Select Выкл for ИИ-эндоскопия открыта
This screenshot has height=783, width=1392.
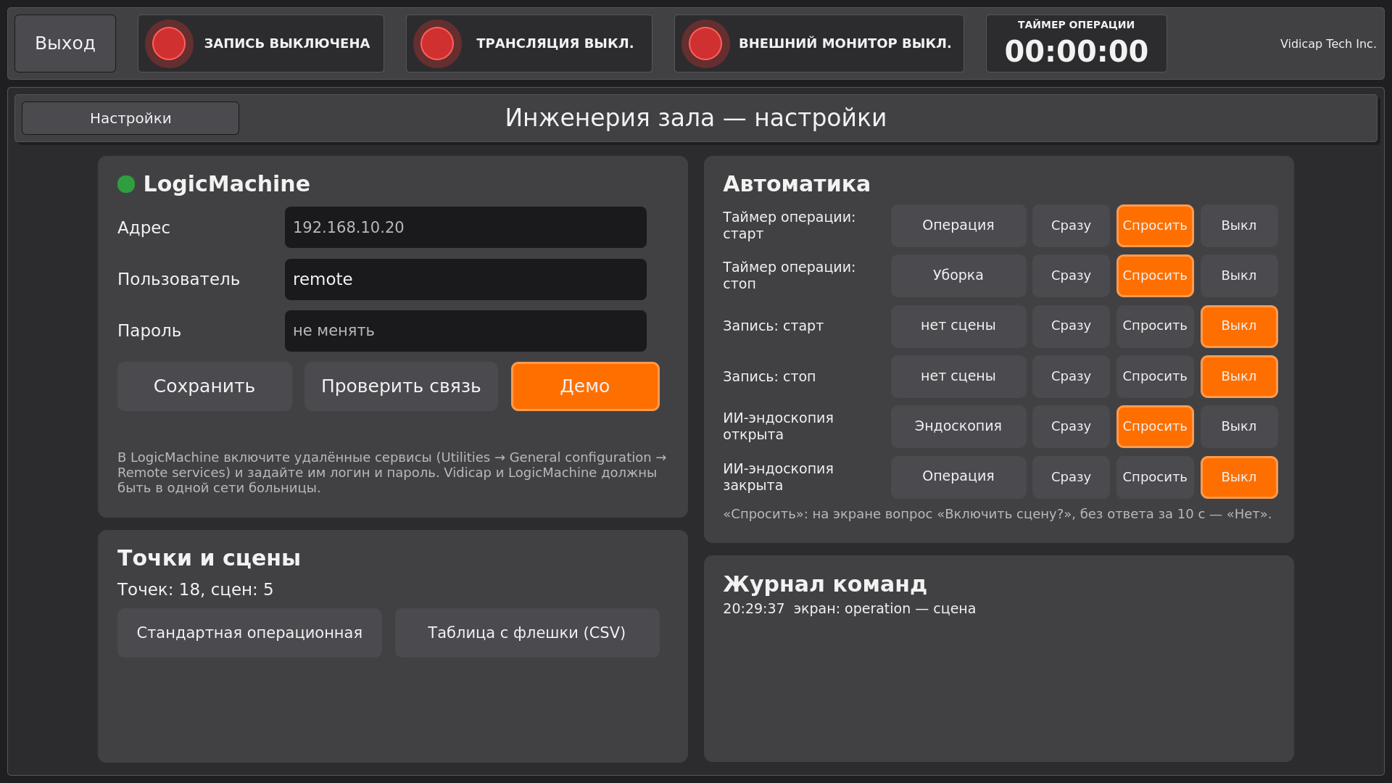click(1239, 426)
